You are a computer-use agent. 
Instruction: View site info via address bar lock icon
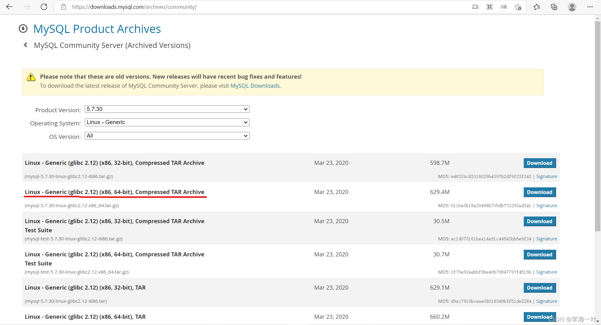64,7
